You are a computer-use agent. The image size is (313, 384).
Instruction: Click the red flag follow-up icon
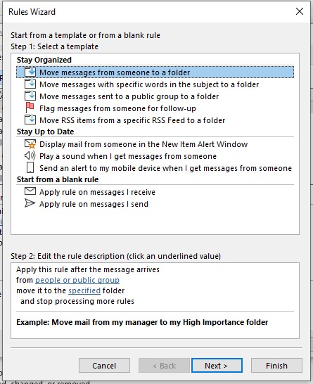point(30,108)
